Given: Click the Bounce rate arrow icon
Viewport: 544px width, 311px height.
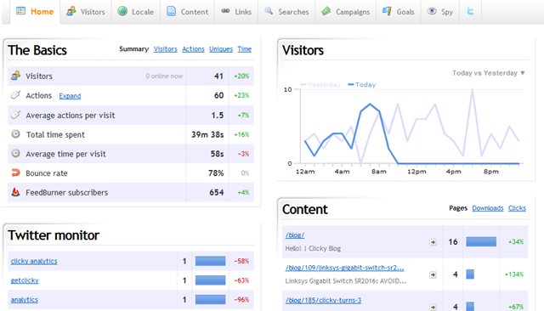Looking at the screenshot, I should (x=15, y=172).
